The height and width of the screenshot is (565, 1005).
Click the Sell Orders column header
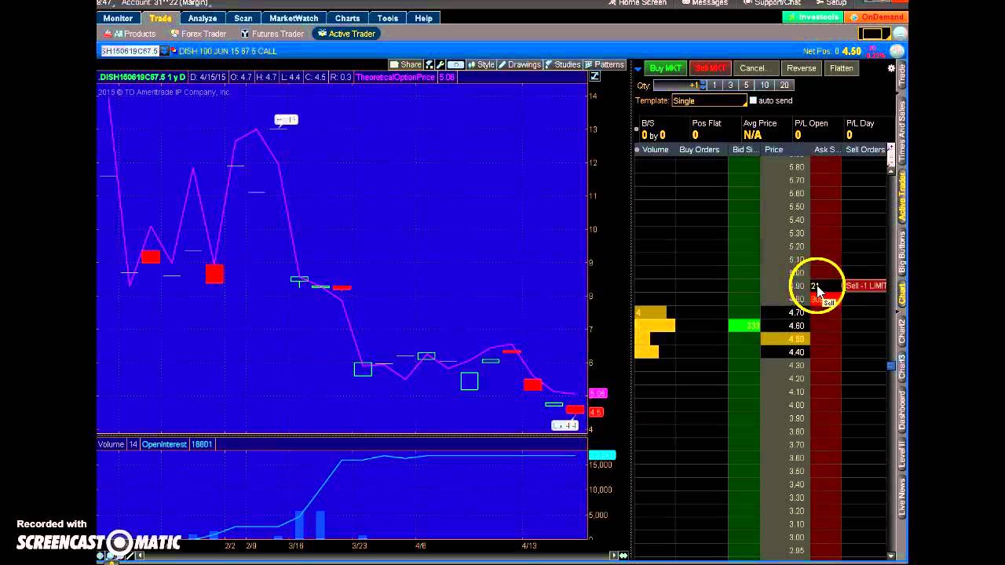865,149
